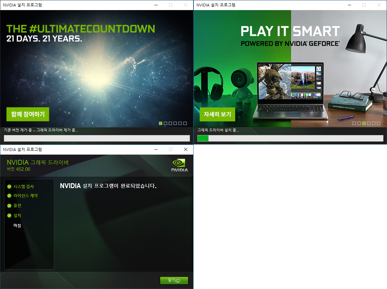
Task: Click the 닫기(C) button
Action: click(x=174, y=280)
